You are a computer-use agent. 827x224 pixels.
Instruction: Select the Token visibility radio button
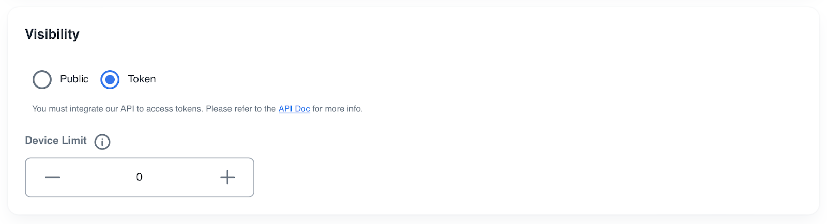[x=110, y=79]
